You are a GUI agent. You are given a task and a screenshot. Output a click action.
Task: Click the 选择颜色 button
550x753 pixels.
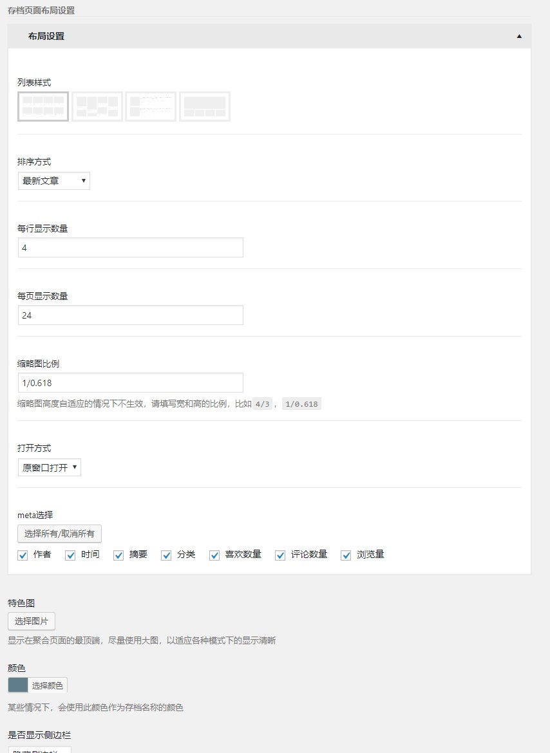point(48,685)
